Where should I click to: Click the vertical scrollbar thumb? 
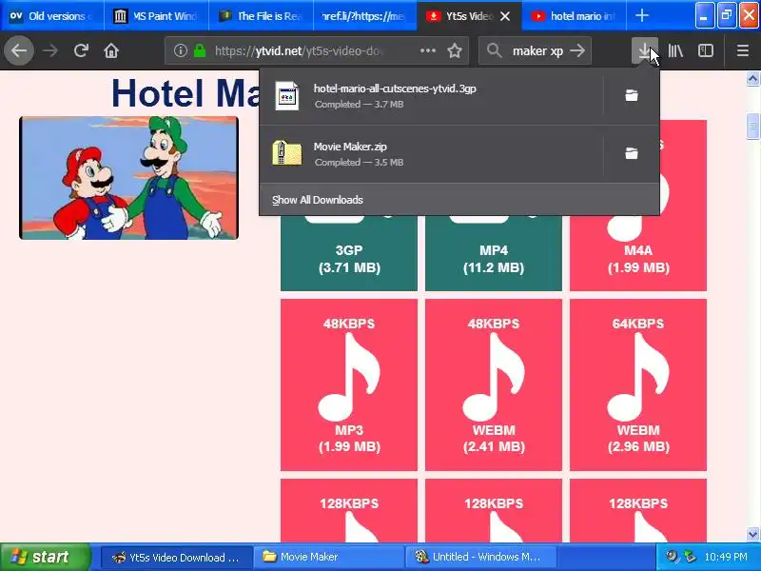click(x=752, y=126)
